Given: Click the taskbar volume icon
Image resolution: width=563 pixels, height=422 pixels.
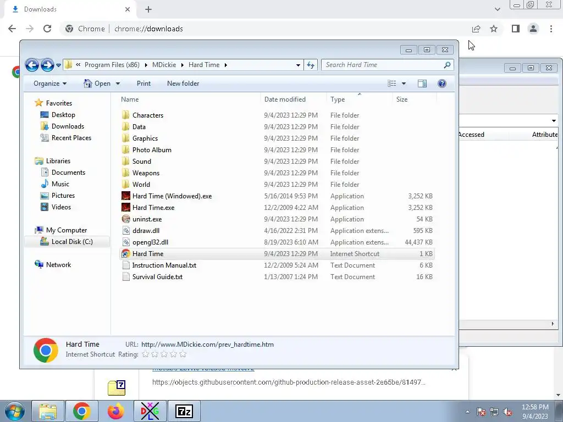Looking at the screenshot, I should pos(507,412).
